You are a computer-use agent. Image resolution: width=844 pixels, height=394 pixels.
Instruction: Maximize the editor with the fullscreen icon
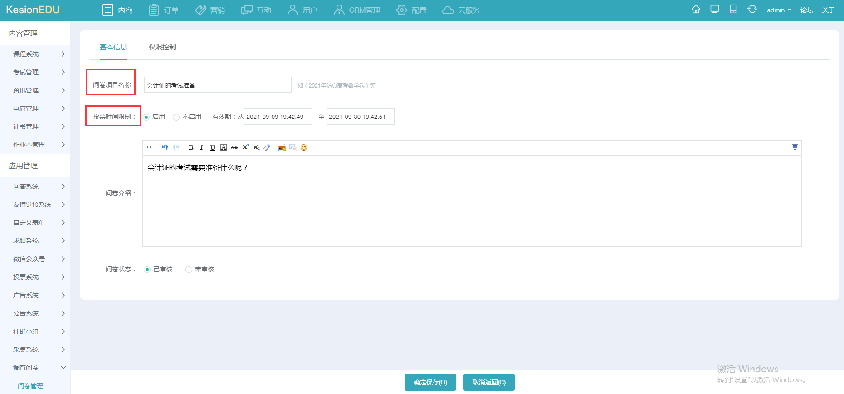pos(795,147)
